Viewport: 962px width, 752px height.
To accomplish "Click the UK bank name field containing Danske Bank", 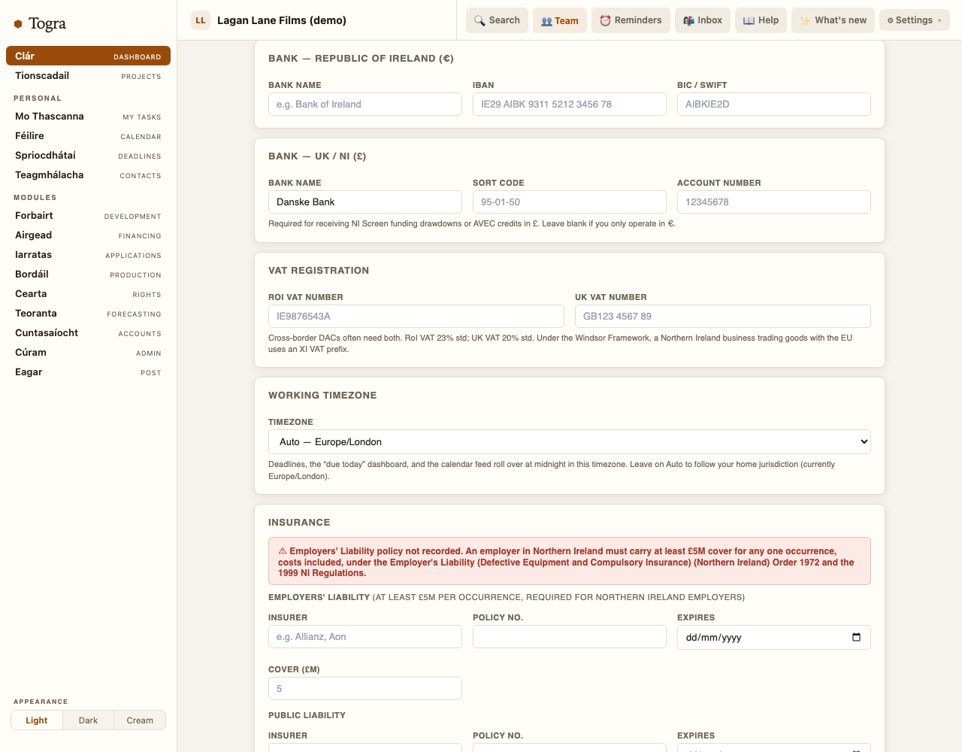I will 365,202.
